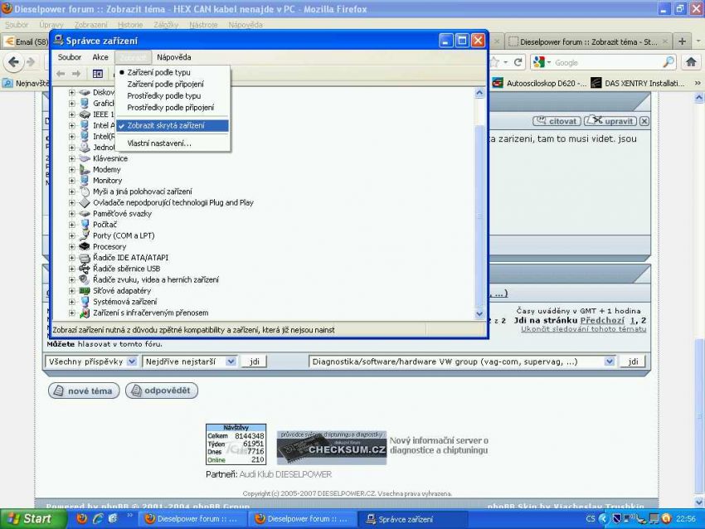Expand the Porty (COM a LPT) node
Image resolution: width=705 pixels, height=529 pixels.
tap(72, 235)
